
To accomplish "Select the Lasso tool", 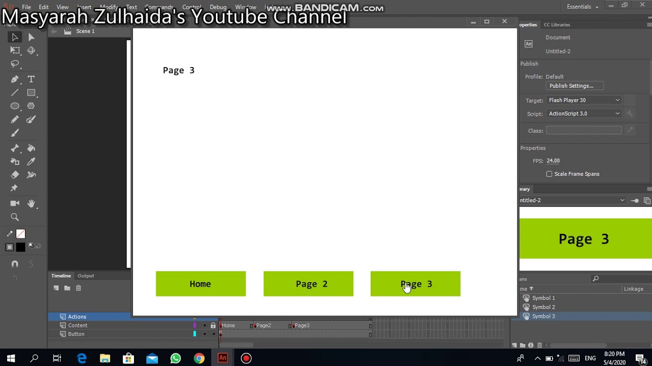I will pos(15,64).
